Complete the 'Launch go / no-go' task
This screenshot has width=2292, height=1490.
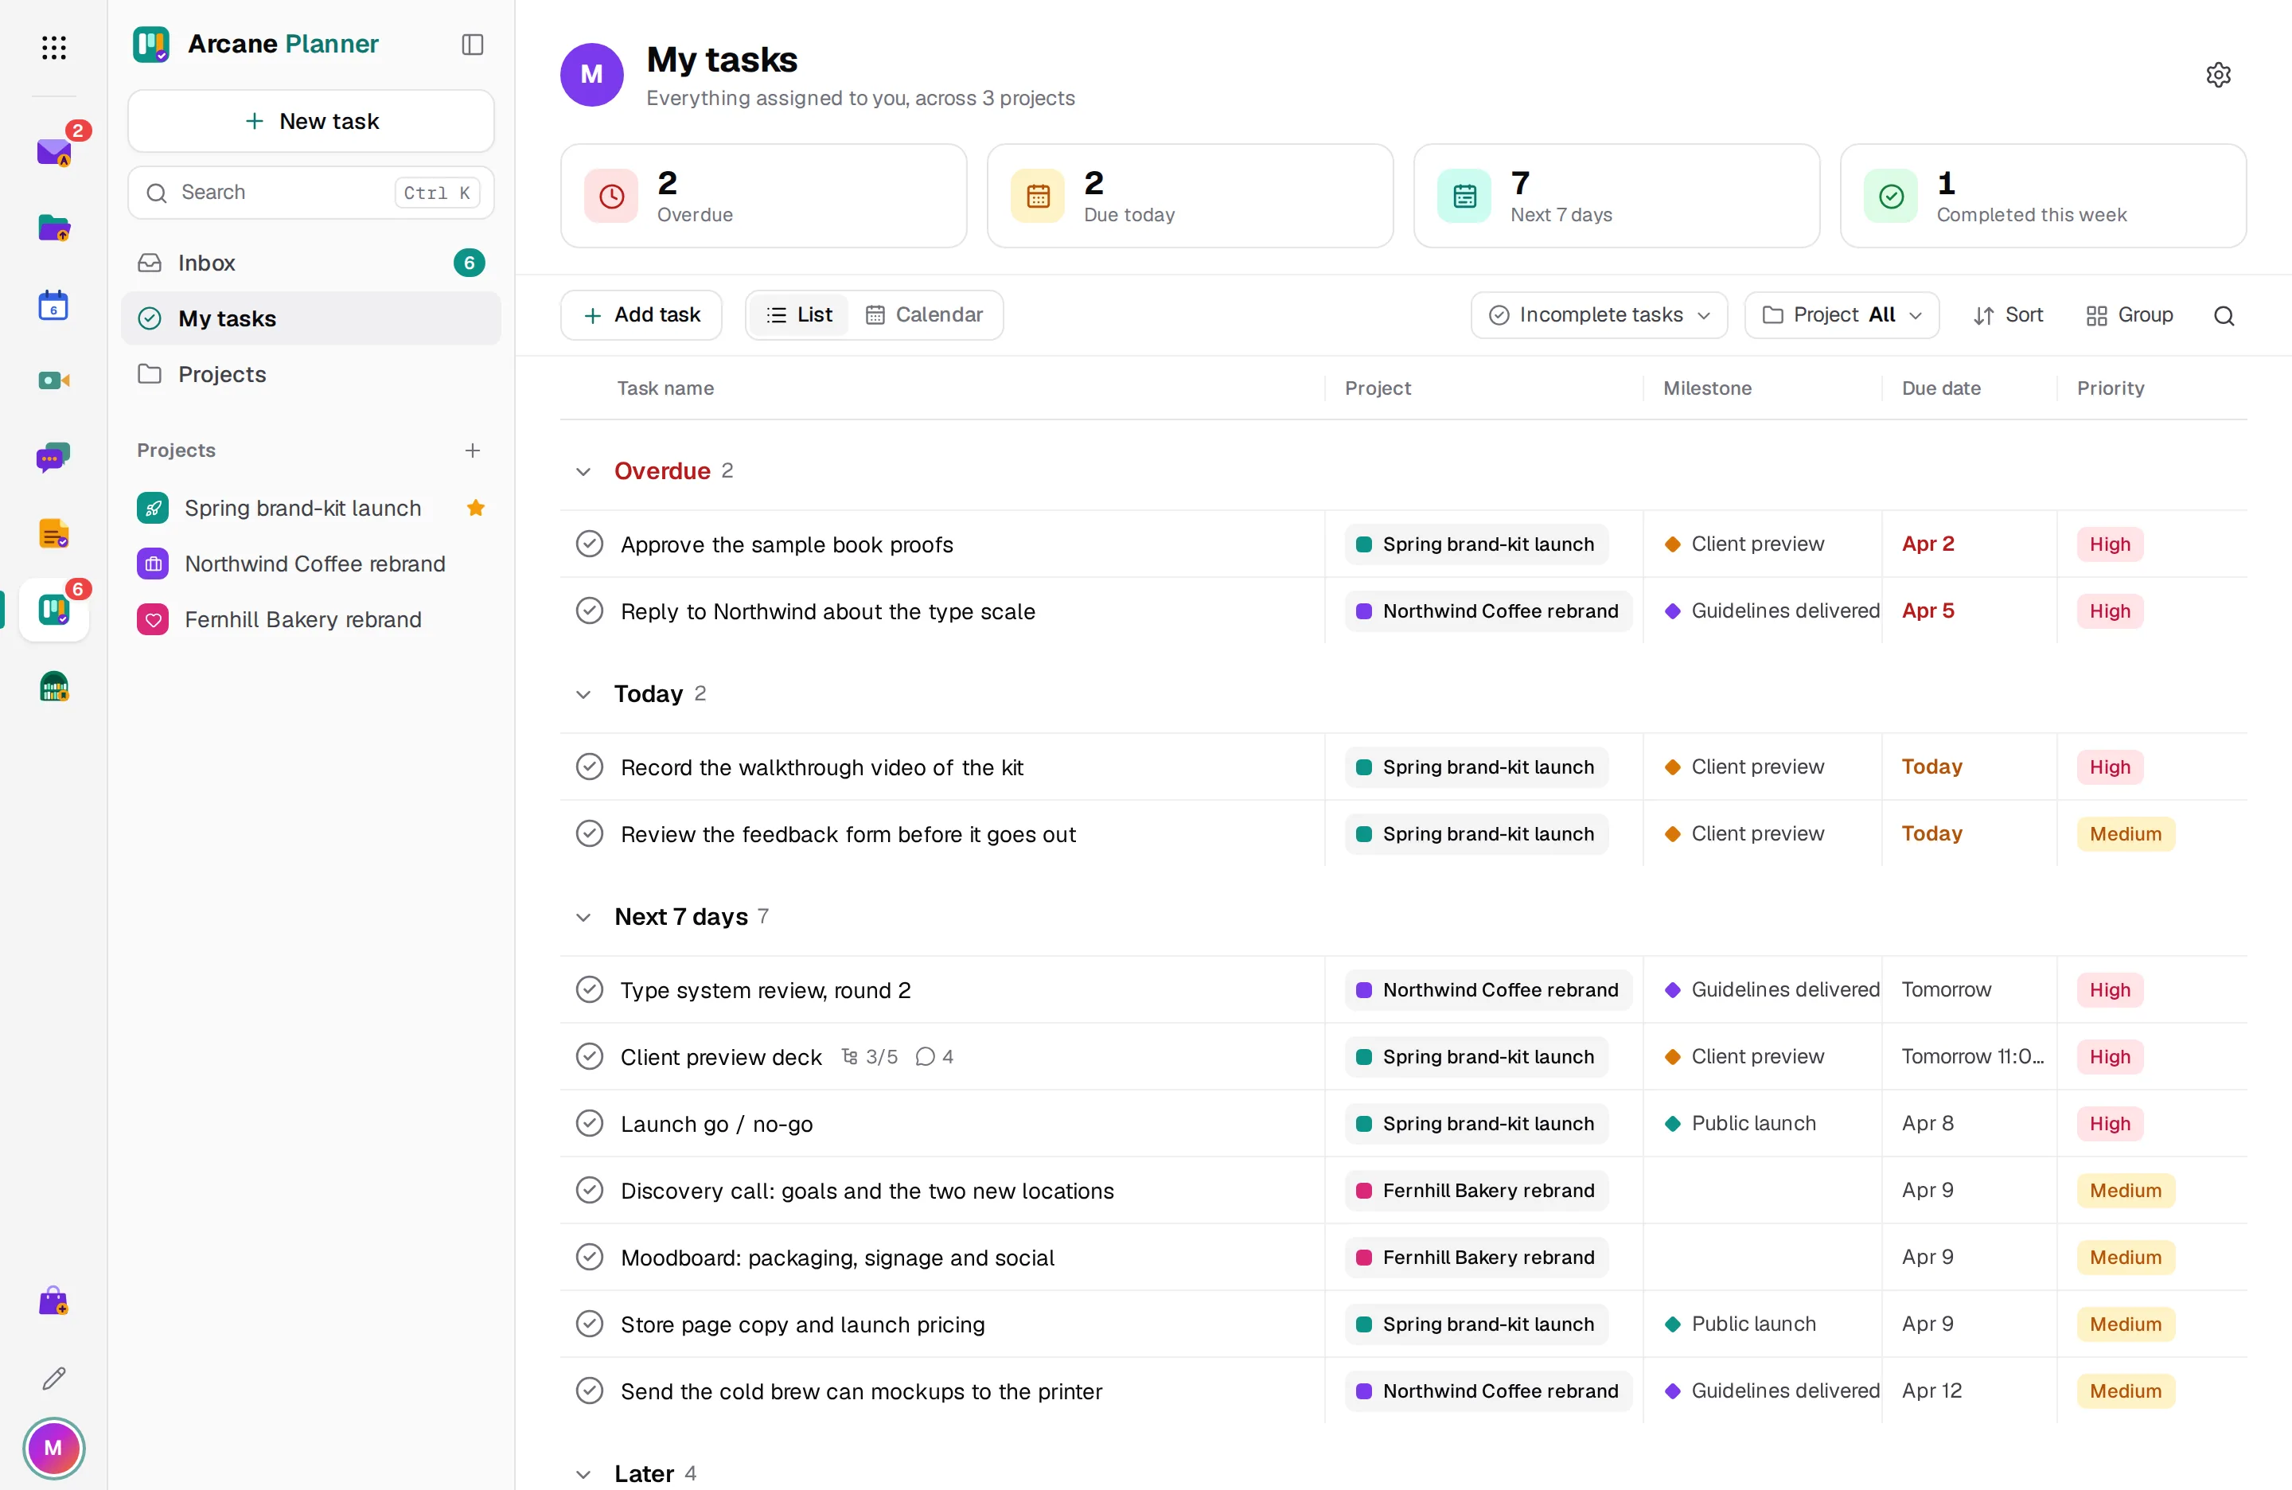click(x=590, y=1123)
